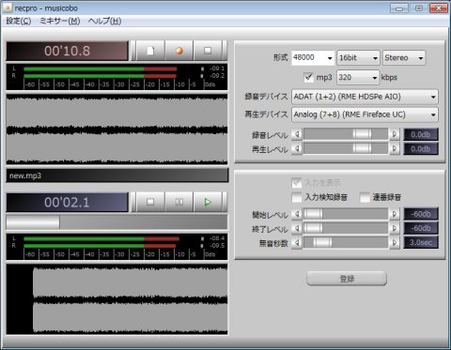Click the 開始レベル slider track
Viewport: 451px width, 350px height.
pyautogui.click(x=346, y=214)
